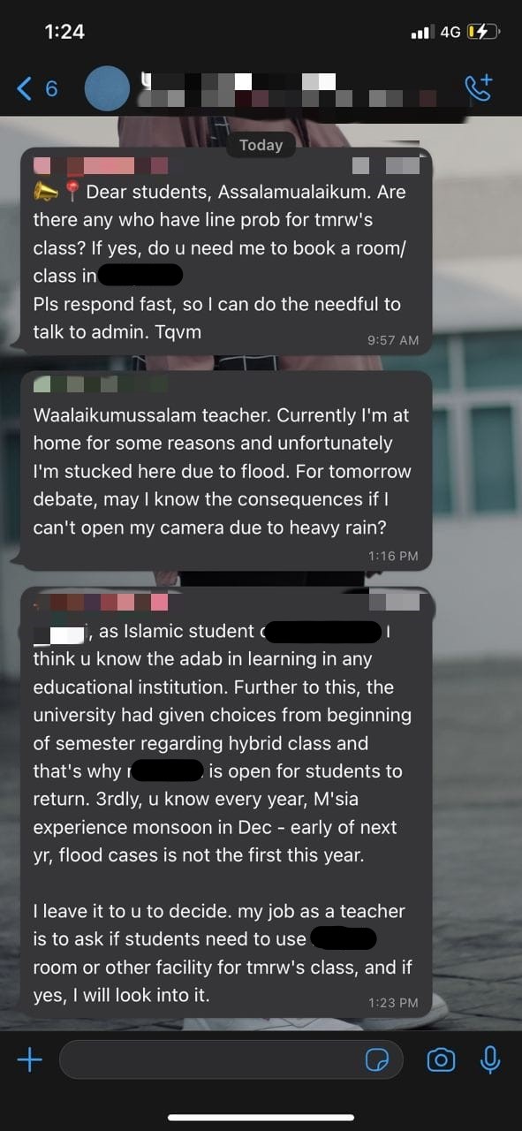Tap the 4G signal indicator in status bar
The image size is (522, 1131).
coord(450,32)
